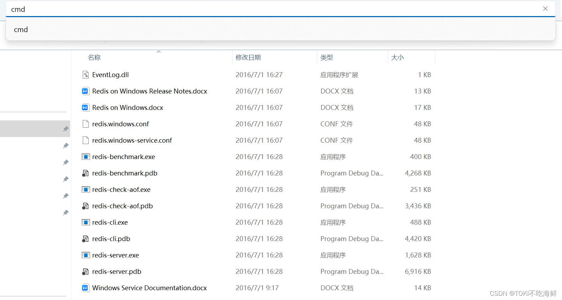The height and width of the screenshot is (300, 562).
Task: Select the redis-cli.exe file name
Action: coord(110,222)
